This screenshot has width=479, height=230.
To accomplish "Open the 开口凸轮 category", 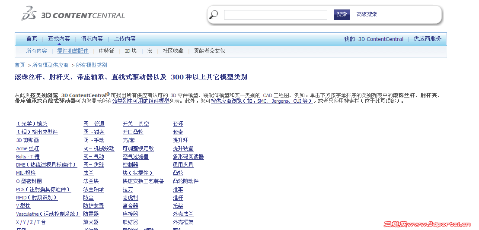I will 133,132.
